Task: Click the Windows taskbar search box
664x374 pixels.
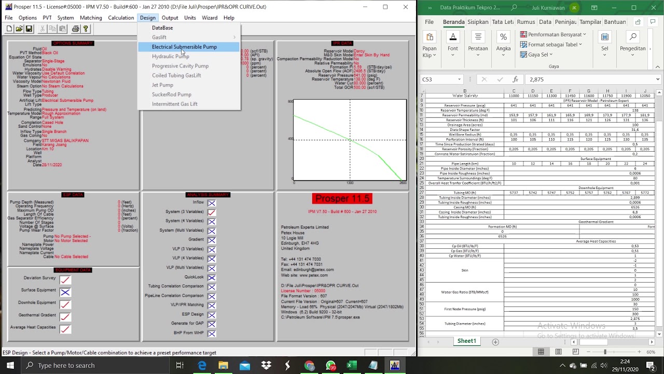Action: (94, 365)
